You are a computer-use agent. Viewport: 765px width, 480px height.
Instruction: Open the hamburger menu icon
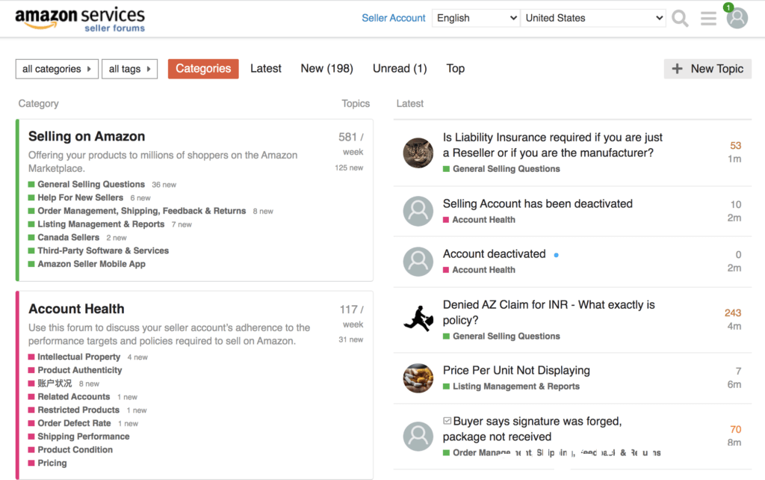pos(708,19)
